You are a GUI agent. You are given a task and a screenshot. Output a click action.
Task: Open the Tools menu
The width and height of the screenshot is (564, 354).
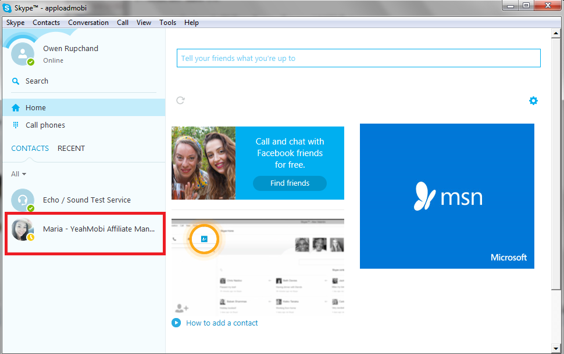click(x=168, y=23)
